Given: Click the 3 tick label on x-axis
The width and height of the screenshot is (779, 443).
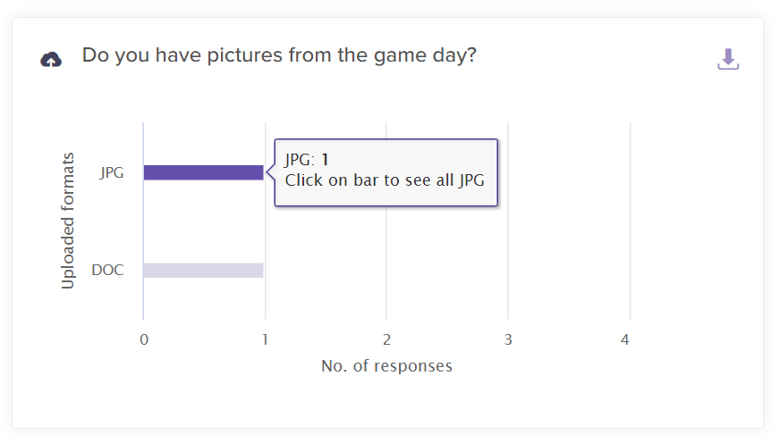Looking at the screenshot, I should point(508,339).
